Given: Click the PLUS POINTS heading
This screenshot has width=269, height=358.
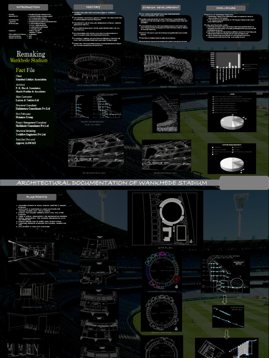Looking at the screenshot, I should [36, 197].
